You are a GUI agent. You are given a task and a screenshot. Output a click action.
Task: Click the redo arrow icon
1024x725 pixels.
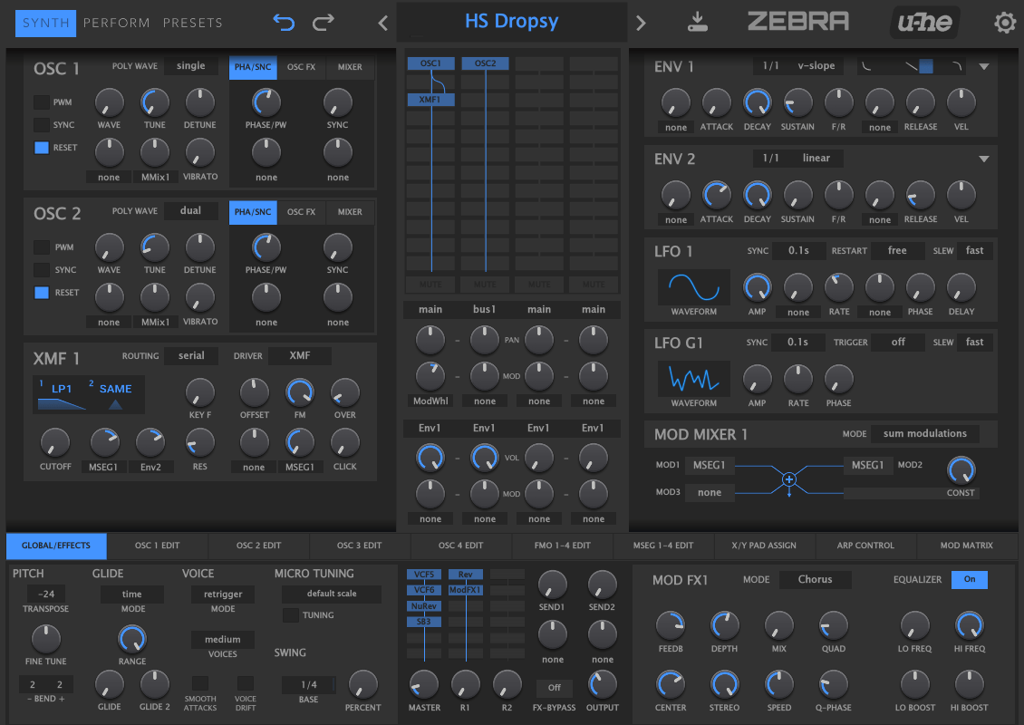pos(324,23)
